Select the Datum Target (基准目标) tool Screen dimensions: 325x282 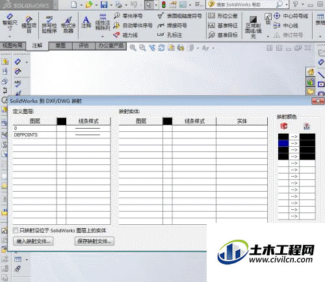click(223, 34)
